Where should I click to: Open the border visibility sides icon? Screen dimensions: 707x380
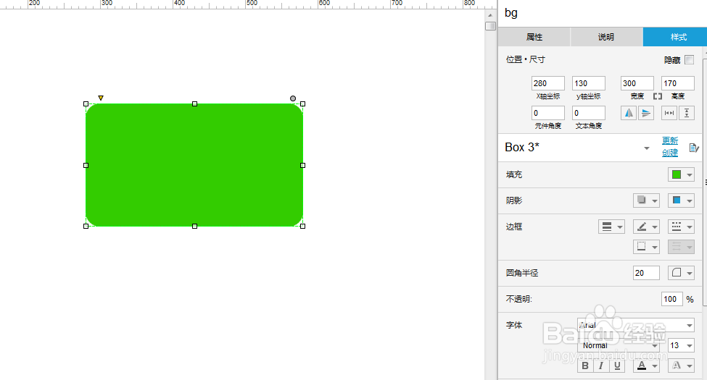646,246
